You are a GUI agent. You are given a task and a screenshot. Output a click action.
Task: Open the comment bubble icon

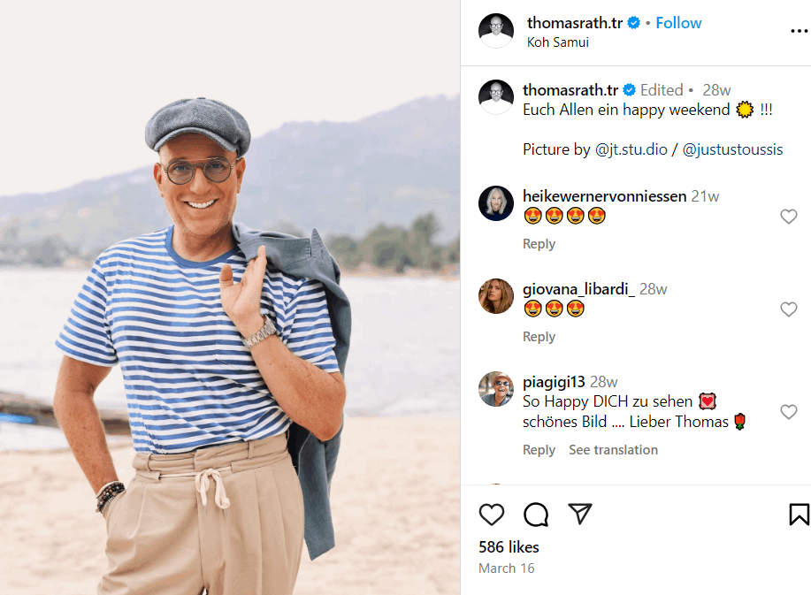coord(536,515)
